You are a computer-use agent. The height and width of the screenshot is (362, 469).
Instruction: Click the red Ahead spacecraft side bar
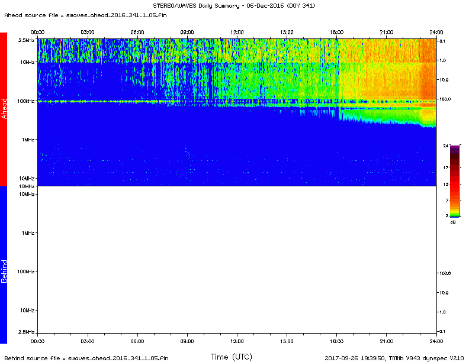point(4,109)
